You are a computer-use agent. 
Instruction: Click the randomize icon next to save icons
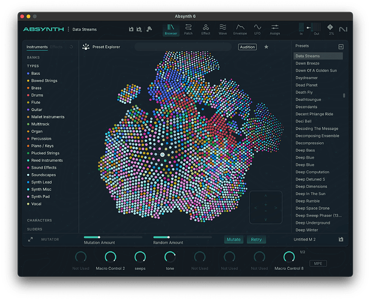[x=149, y=29]
